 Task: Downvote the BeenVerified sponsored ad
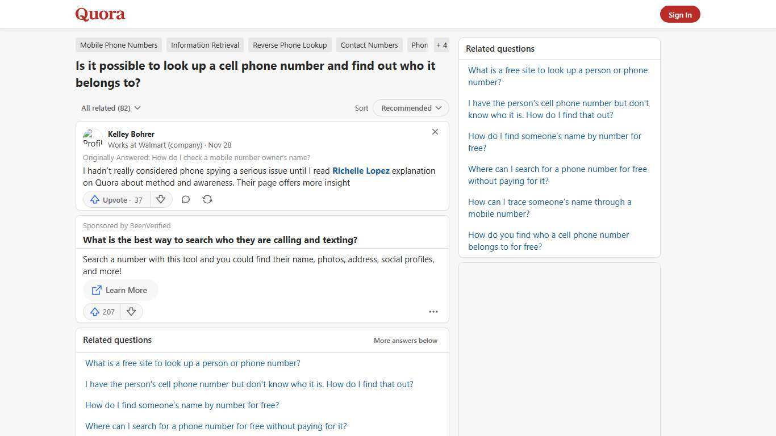click(x=131, y=311)
